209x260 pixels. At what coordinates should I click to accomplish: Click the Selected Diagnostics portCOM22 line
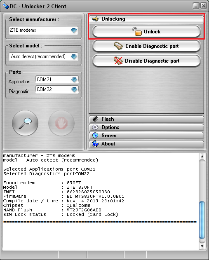(x=46, y=173)
